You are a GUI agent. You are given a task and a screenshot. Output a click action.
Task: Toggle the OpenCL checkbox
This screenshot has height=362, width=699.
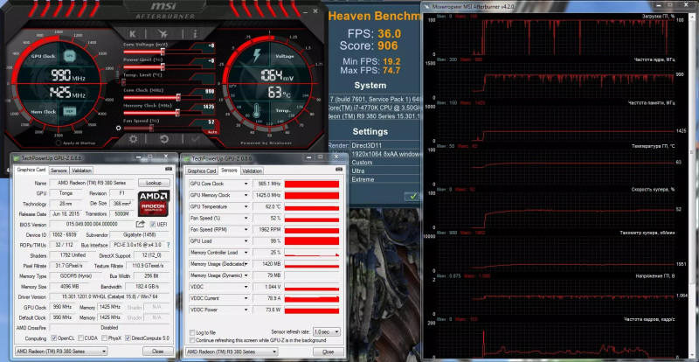[53, 338]
